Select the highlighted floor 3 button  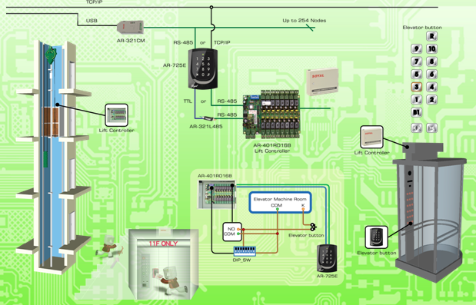417,87
